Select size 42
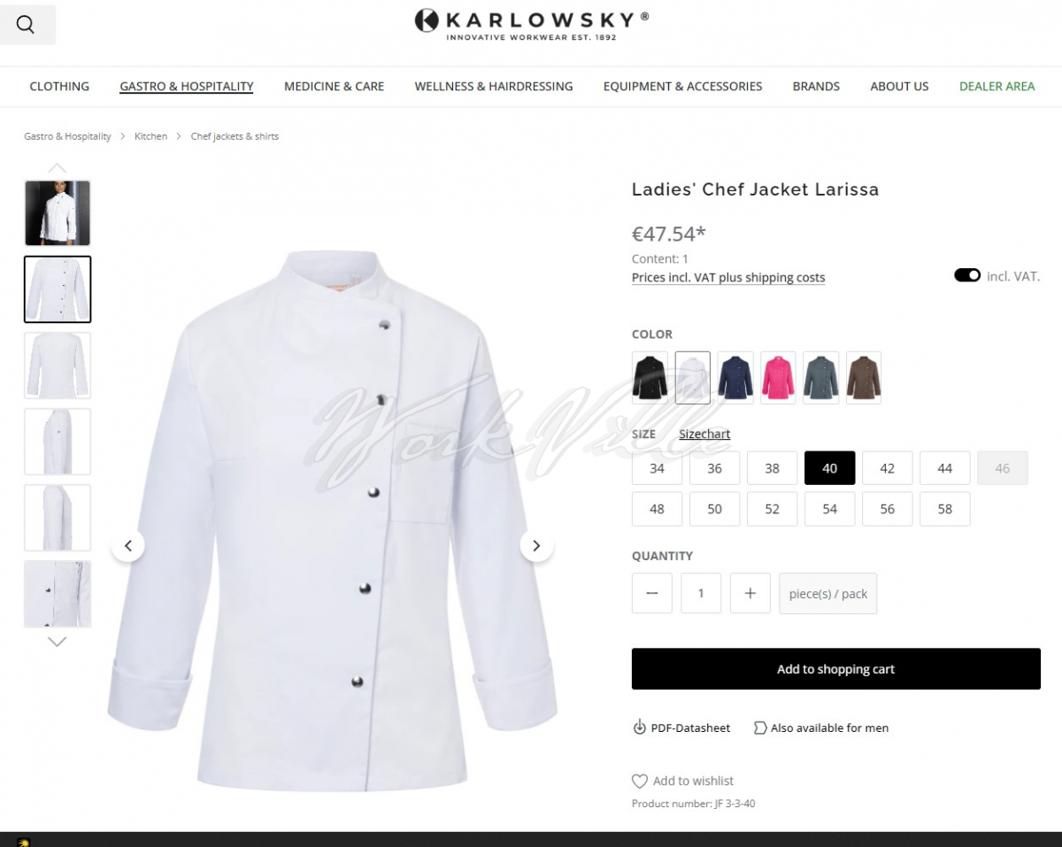1062x847 pixels. (x=887, y=468)
